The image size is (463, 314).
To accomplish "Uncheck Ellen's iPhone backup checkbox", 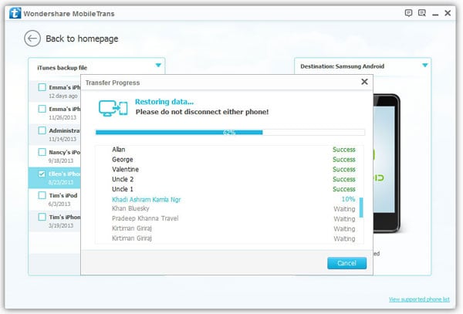I will click(42, 174).
